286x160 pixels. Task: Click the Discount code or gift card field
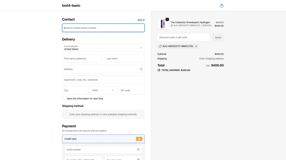pos(184,37)
